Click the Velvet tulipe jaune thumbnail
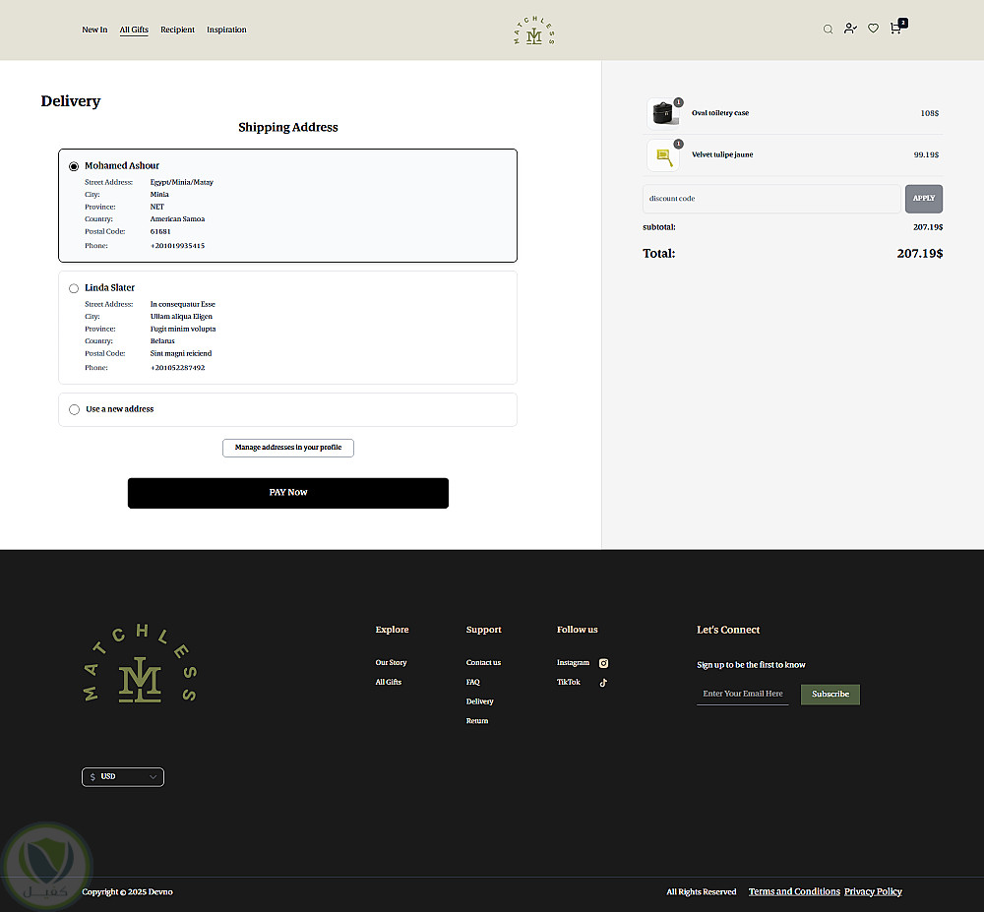The width and height of the screenshot is (984, 912). (663, 154)
